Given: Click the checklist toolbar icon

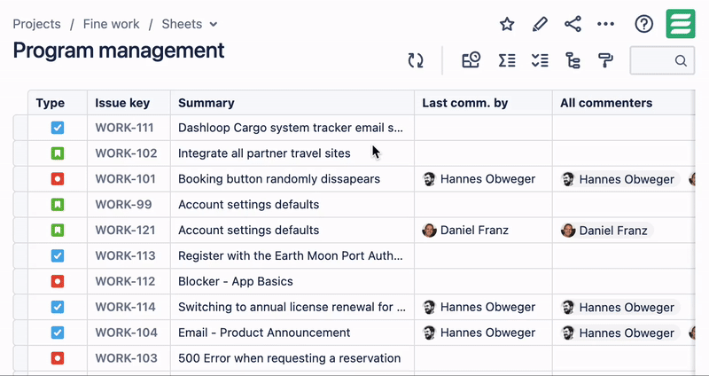Looking at the screenshot, I should 540,60.
